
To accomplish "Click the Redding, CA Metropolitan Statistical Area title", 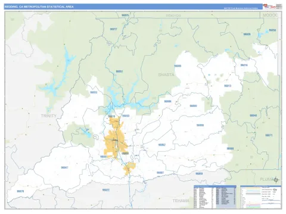I will [x=39, y=7].
